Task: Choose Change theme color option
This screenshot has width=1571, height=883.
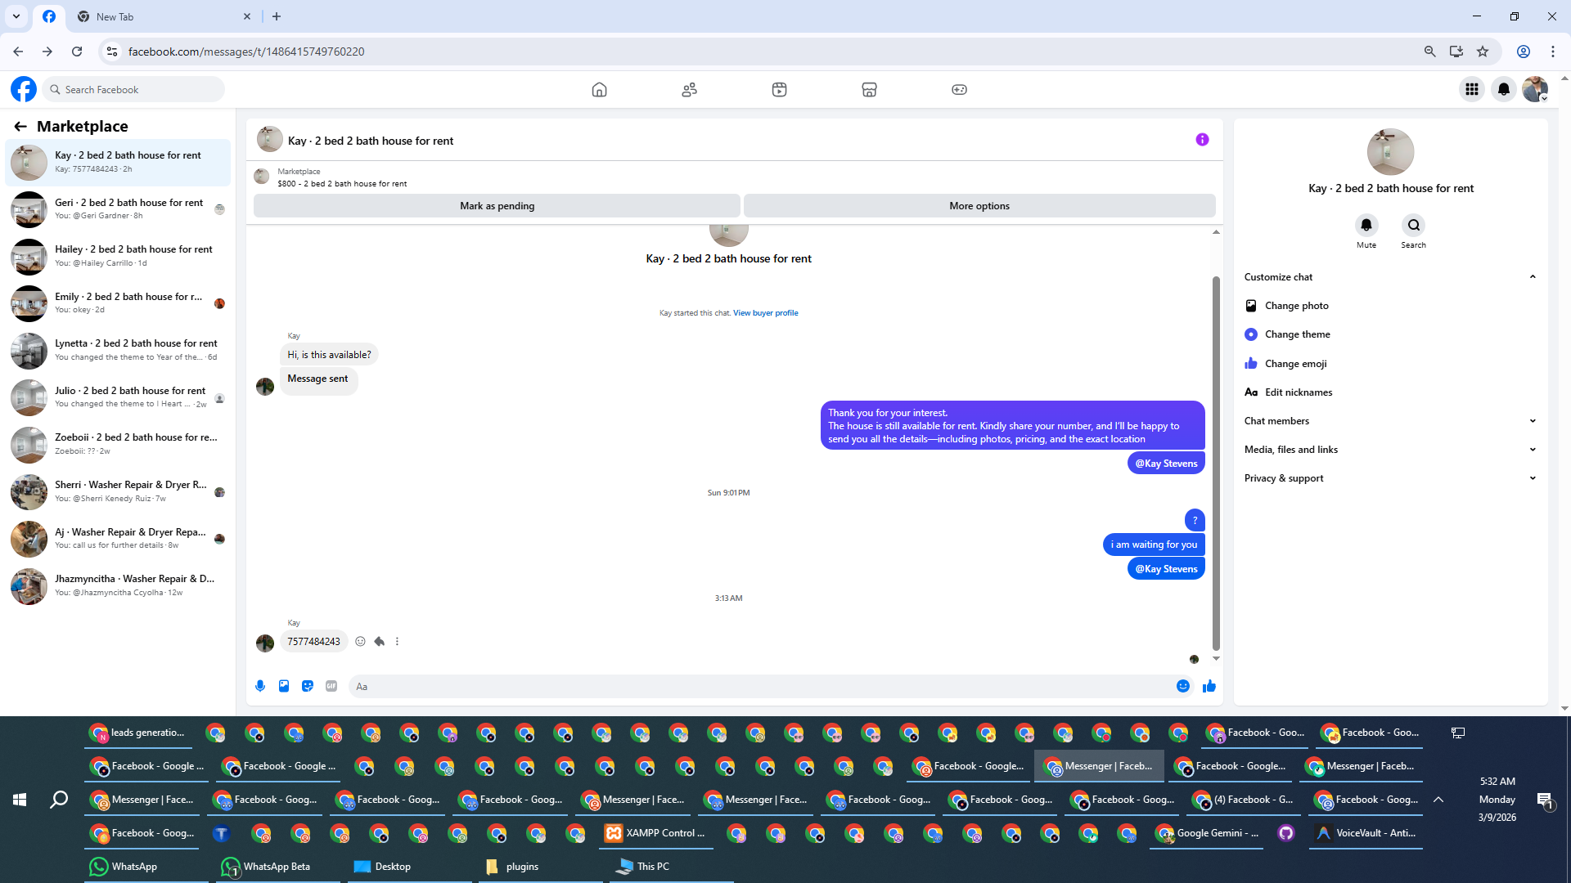Action: 1297,334
